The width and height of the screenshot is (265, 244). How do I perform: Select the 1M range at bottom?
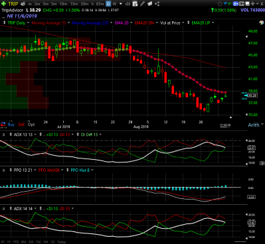point(38,242)
